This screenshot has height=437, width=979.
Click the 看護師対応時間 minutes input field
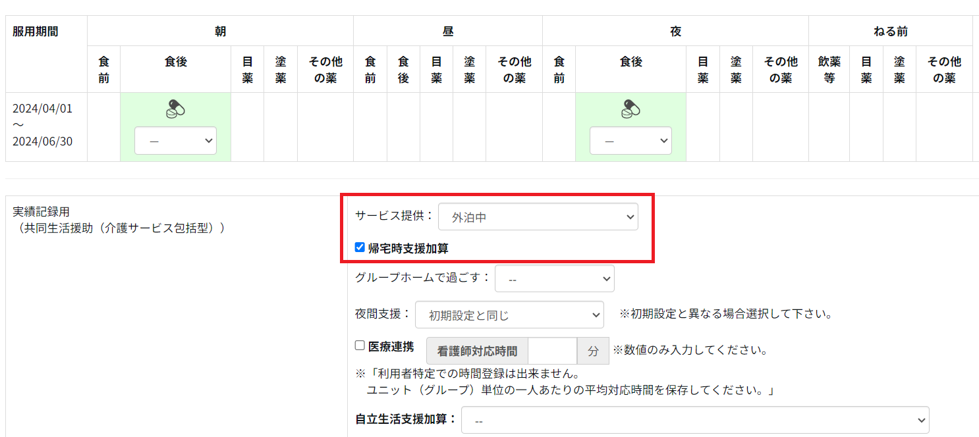click(552, 351)
